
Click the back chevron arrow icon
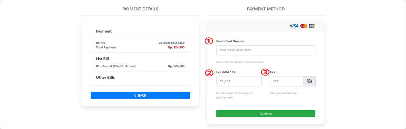point(135,95)
